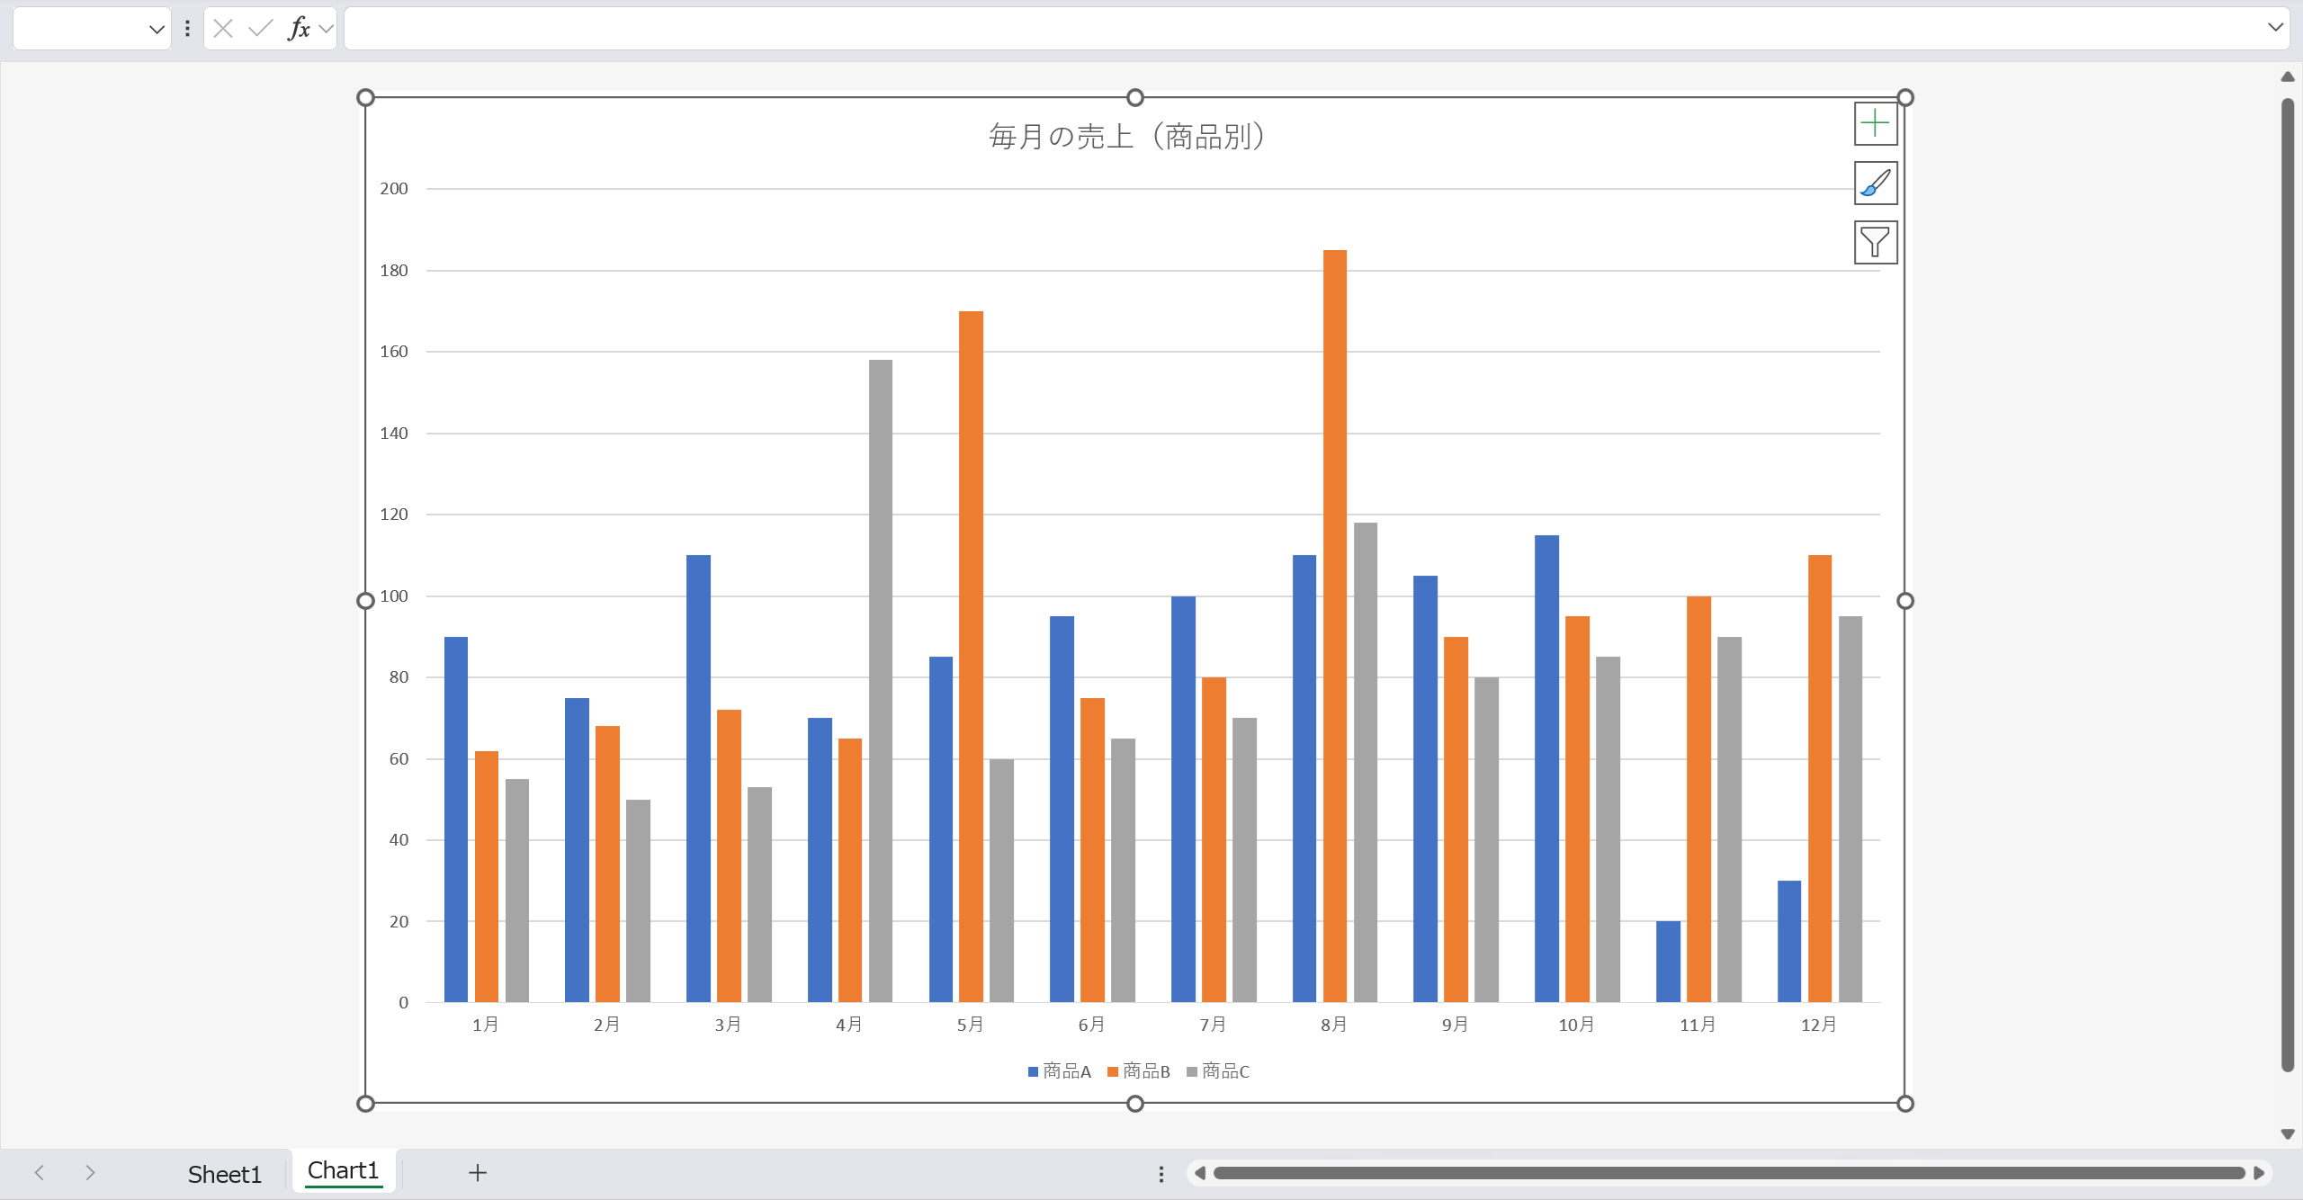
Task: Click the previous sheet navigation arrow
Action: [38, 1172]
